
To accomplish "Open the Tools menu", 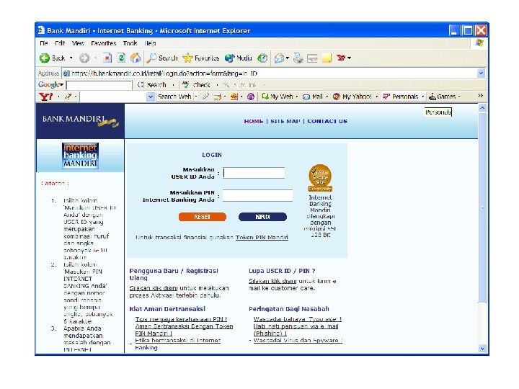I will 130,43.
